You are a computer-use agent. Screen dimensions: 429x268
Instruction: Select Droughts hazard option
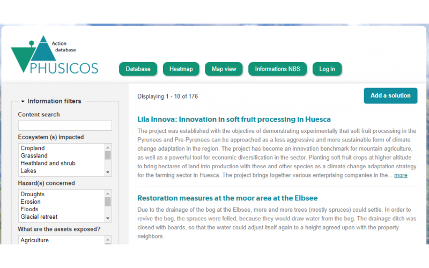[x=32, y=194]
